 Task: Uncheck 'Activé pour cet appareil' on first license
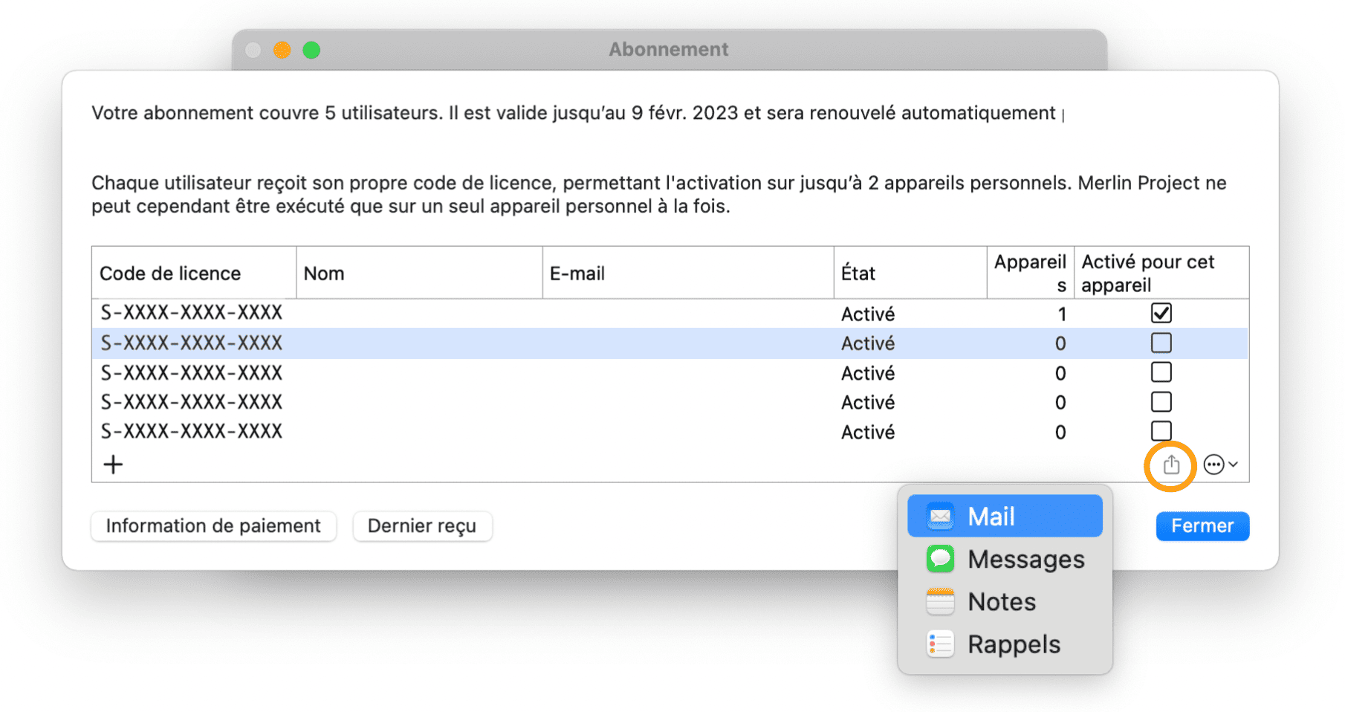tap(1161, 313)
